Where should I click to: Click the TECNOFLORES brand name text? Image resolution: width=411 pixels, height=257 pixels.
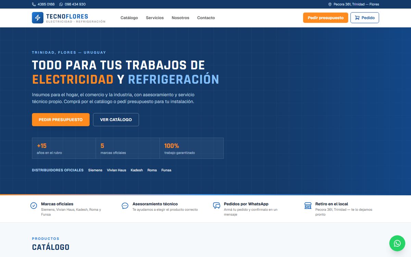click(67, 16)
